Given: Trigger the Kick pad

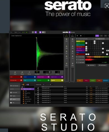Looking at the screenshot, I should [16, 77].
